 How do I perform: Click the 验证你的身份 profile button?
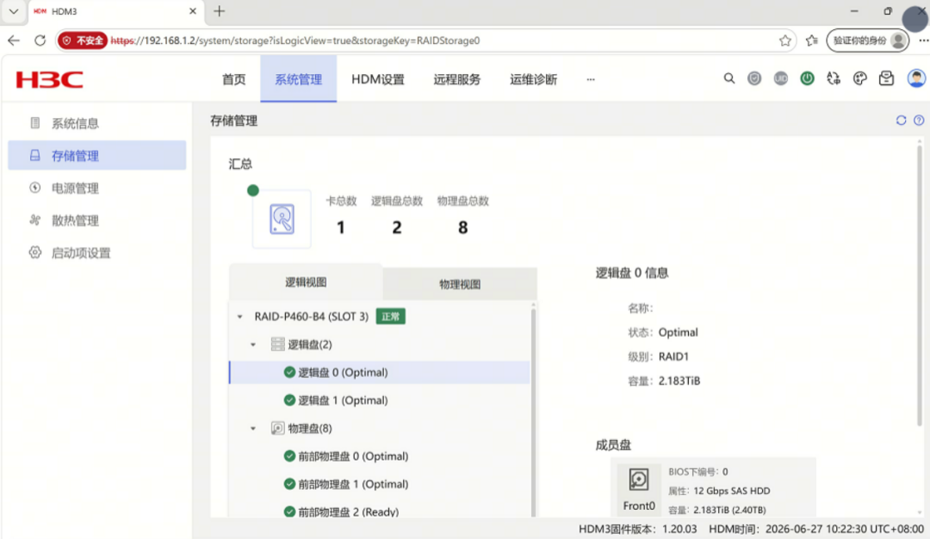point(868,40)
